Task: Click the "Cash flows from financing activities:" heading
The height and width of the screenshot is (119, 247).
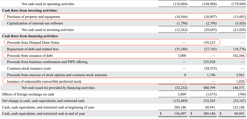Action: pyautogui.click(x=30, y=36)
